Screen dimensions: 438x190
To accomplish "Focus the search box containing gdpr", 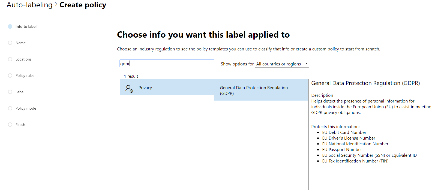I will (167, 64).
